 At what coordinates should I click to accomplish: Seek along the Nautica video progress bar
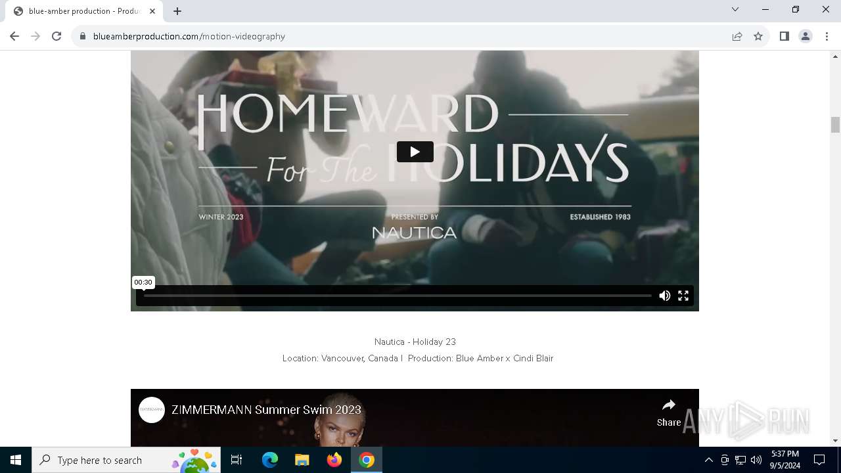(398, 296)
